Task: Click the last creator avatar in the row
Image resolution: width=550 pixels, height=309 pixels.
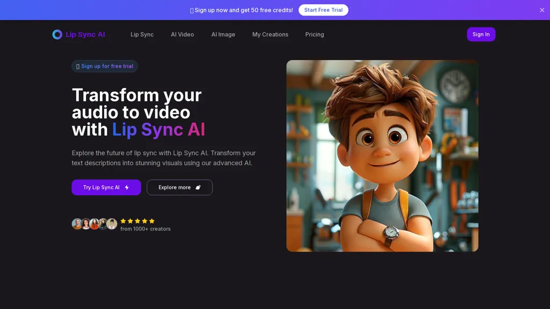Action: tap(112, 224)
